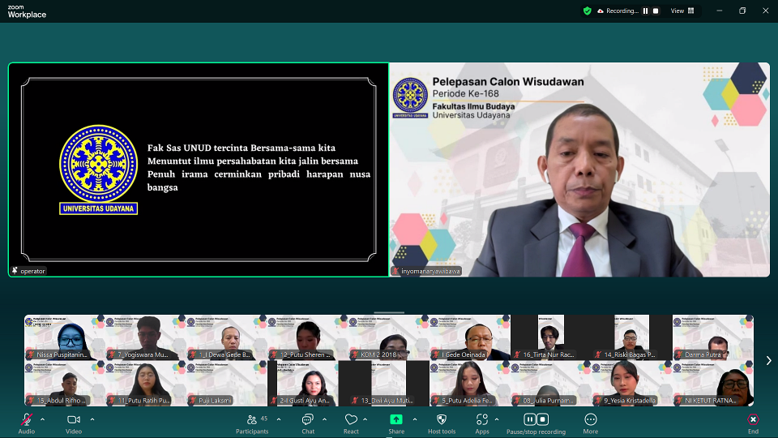
Task: Select Puji Laksmi participant thumbnail
Action: 226,384
